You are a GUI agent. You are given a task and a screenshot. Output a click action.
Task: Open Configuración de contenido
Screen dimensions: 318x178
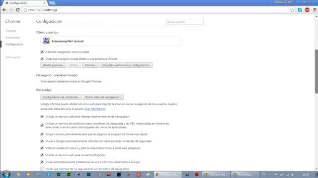click(61, 97)
